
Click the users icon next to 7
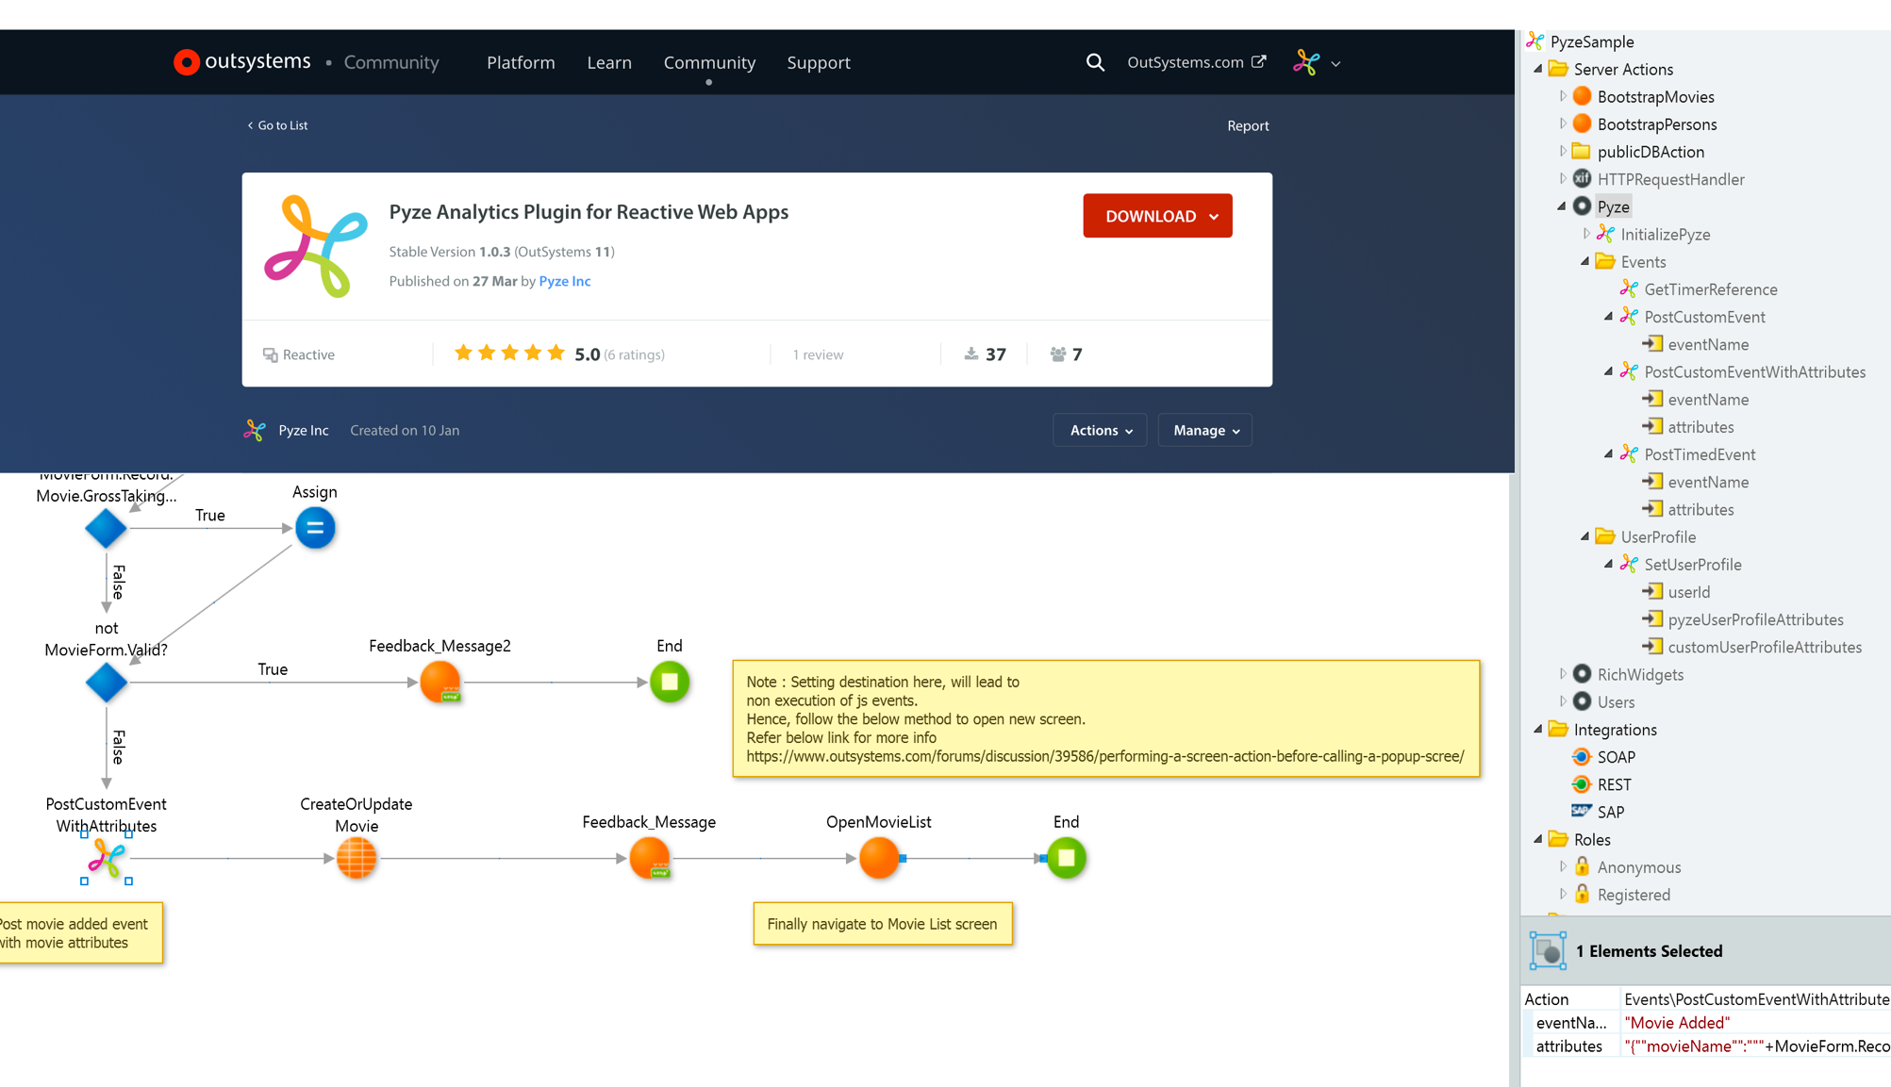click(x=1058, y=354)
